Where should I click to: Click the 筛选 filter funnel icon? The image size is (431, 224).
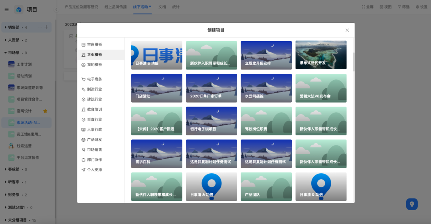(399, 7)
